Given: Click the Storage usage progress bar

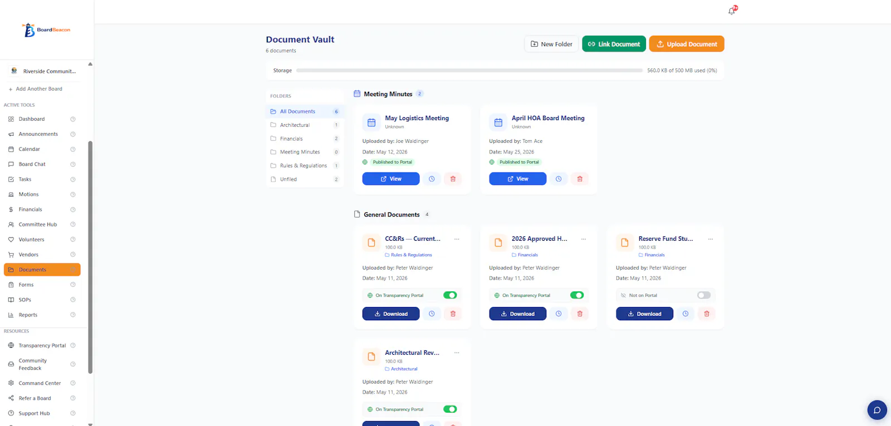Looking at the screenshot, I should (469, 71).
